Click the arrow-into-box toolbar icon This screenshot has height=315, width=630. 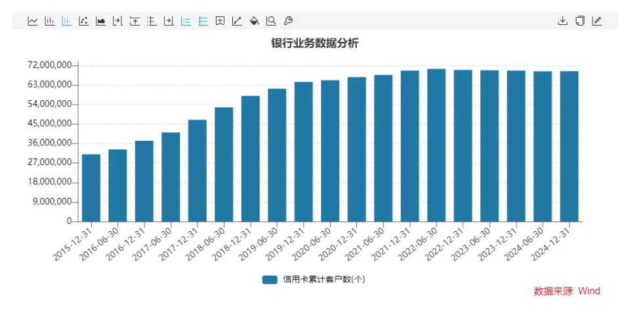tap(169, 21)
